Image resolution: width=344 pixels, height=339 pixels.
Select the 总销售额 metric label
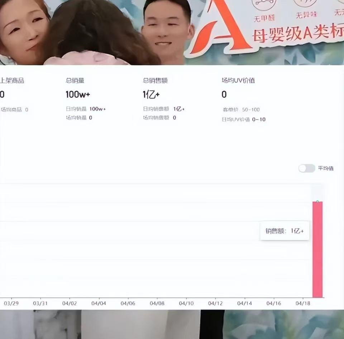click(155, 81)
